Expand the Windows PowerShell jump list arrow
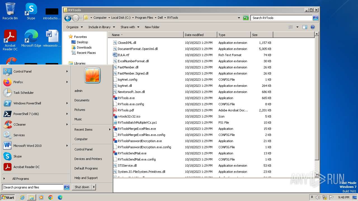The height and width of the screenshot is (201, 358). 67,103
